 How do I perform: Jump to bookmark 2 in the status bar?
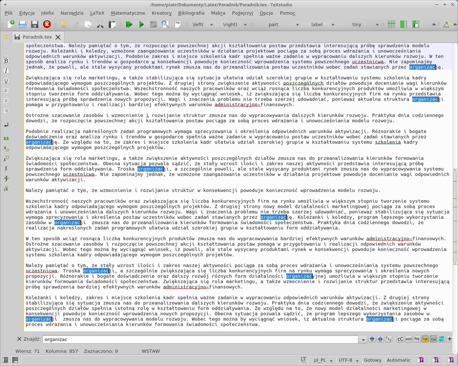436,360
